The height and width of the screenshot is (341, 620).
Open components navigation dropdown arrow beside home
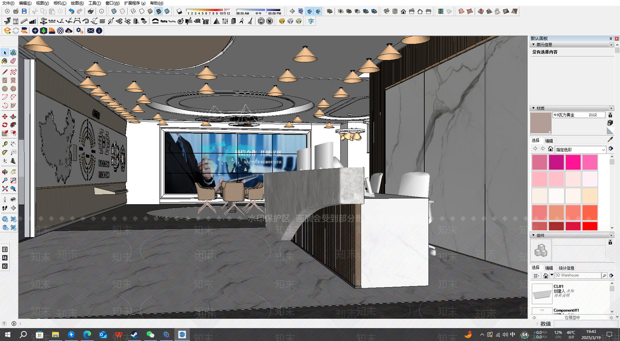552,275
